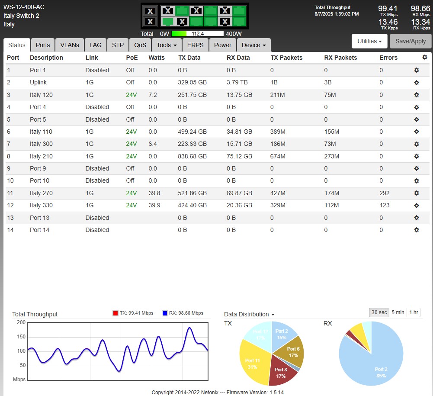
Task: Expand the Device dropdown menu
Action: pos(253,45)
